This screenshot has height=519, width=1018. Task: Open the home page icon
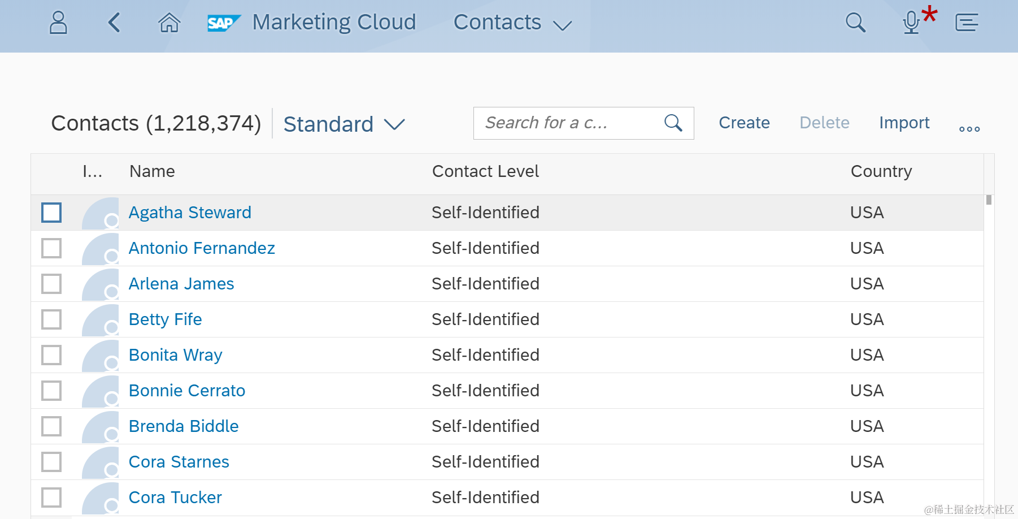[x=169, y=23]
